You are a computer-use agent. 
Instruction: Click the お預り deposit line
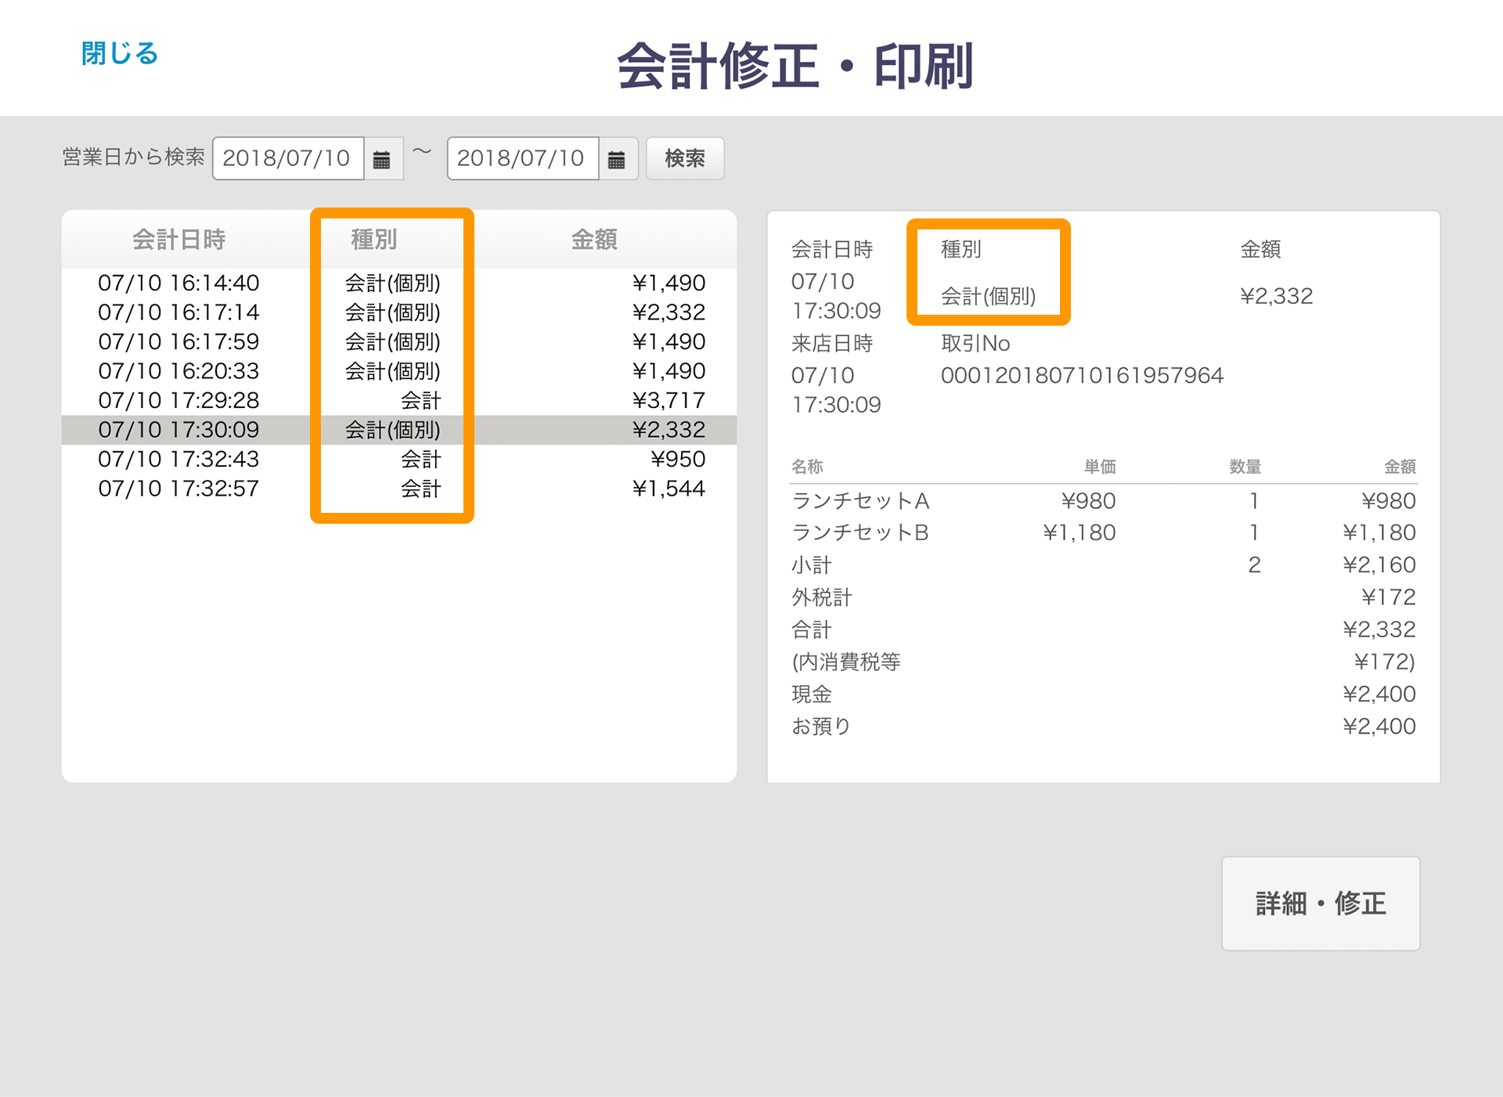pos(1104,727)
